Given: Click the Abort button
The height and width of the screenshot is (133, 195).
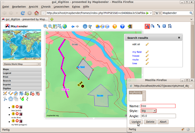Looking at the screenshot, I should pos(163,122).
